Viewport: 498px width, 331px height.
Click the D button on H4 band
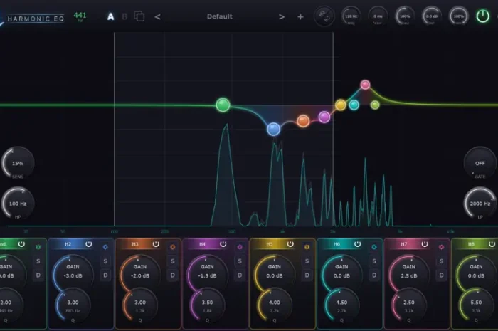point(240,275)
